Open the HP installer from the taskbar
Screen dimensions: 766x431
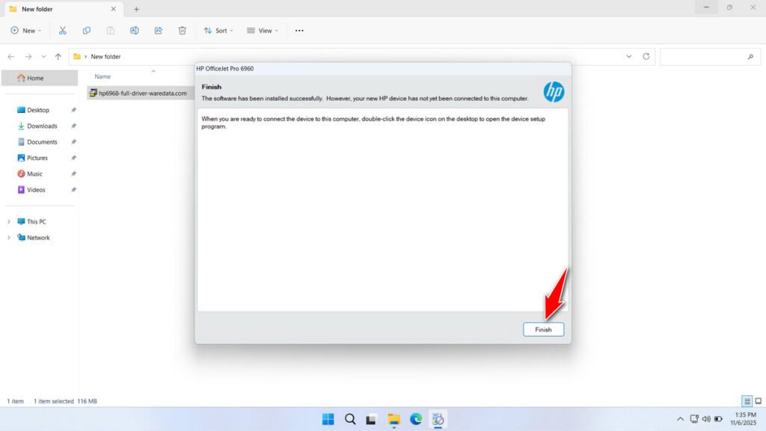click(439, 419)
